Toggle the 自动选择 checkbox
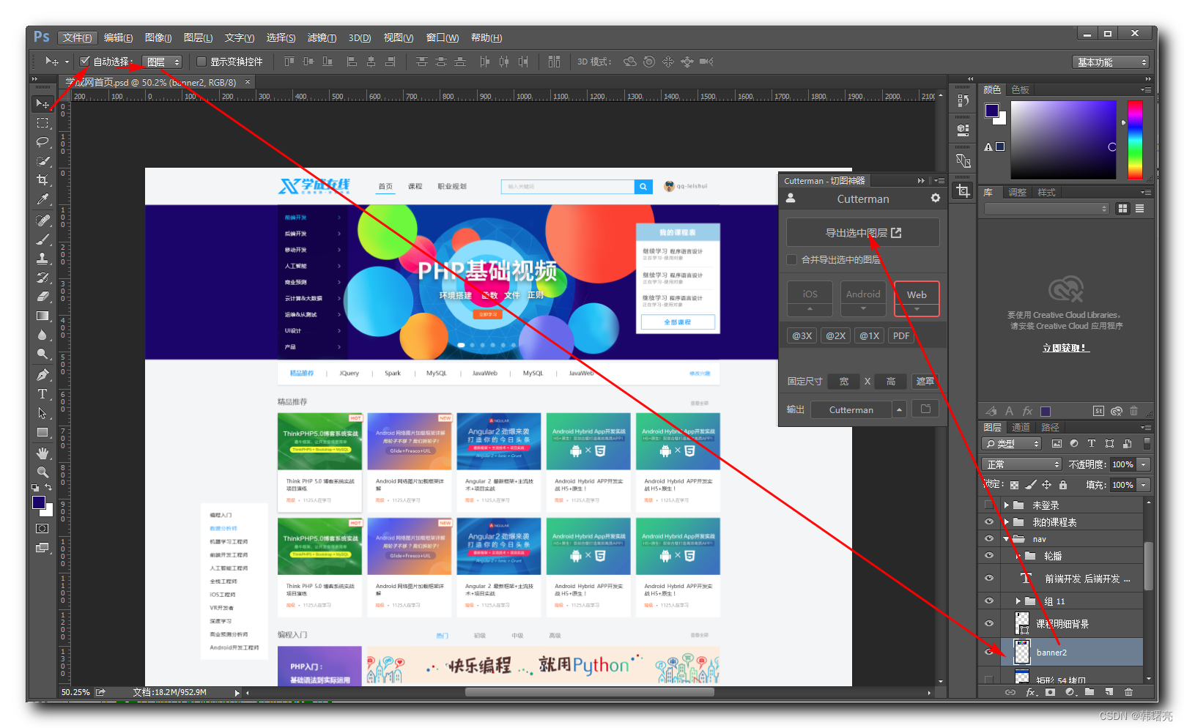The height and width of the screenshot is (728, 1184). pyautogui.click(x=85, y=61)
